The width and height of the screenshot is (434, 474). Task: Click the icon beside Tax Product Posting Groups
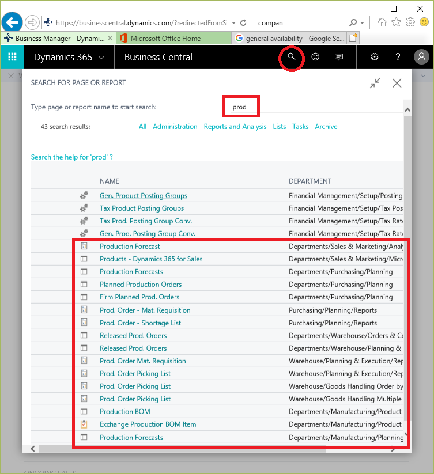click(x=84, y=208)
